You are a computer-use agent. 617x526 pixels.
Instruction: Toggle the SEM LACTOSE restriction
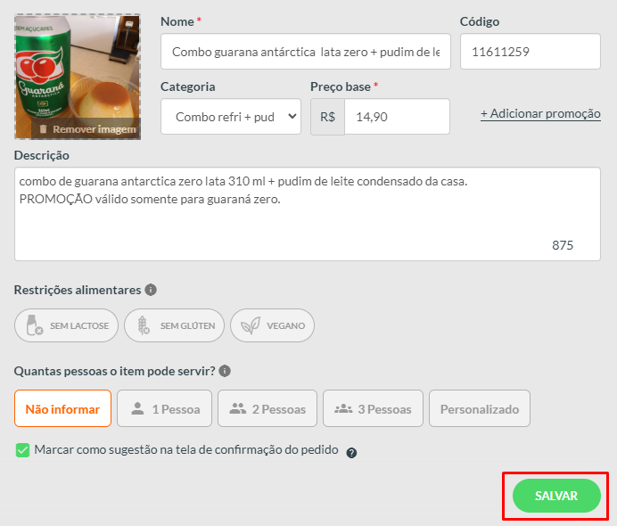tap(67, 325)
